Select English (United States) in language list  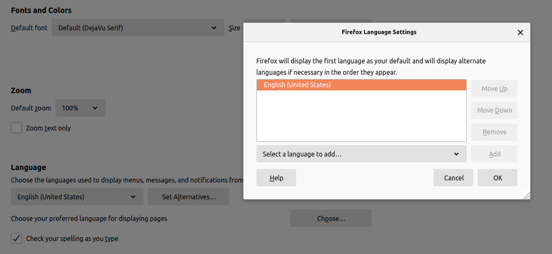coord(361,85)
